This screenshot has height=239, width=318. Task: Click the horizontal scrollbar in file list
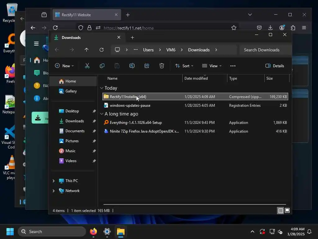(194, 204)
